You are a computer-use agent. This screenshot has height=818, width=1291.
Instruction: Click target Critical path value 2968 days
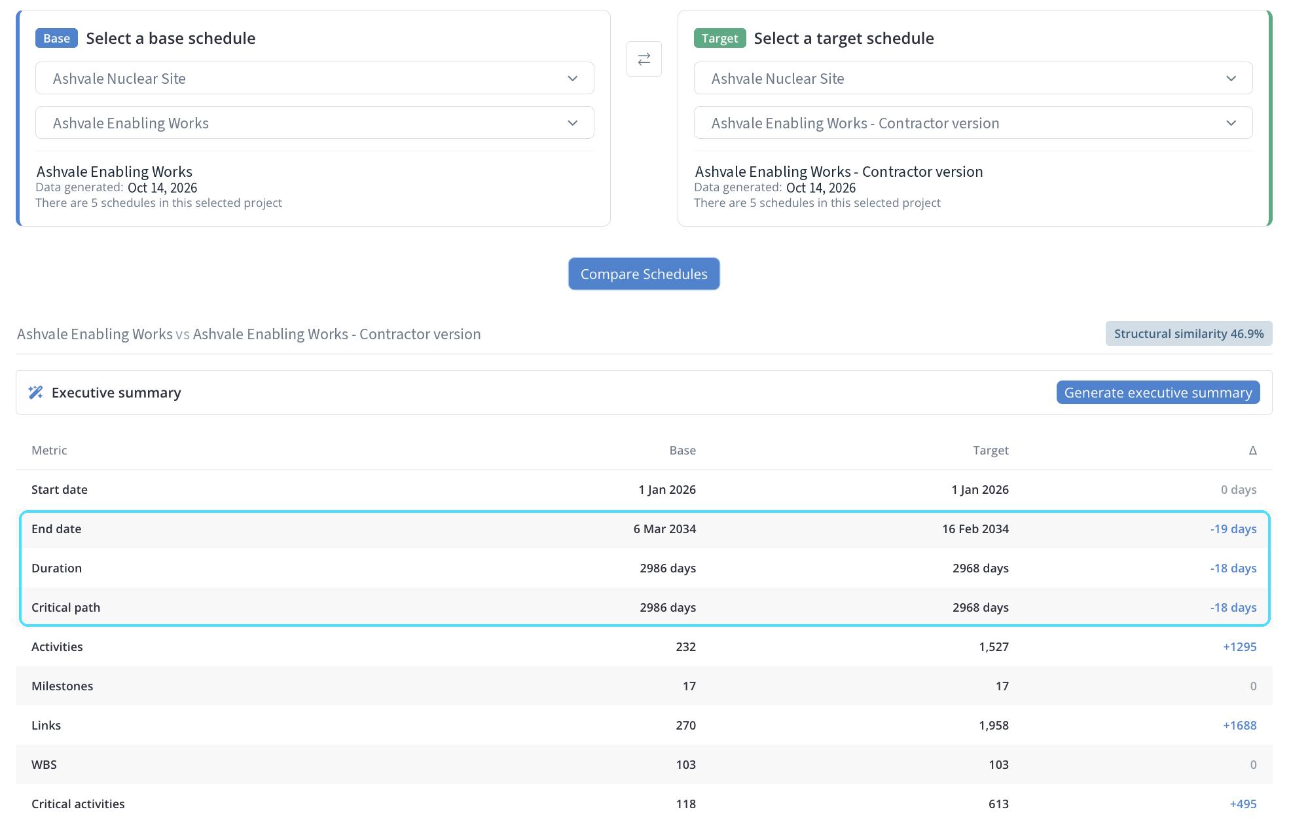click(981, 607)
